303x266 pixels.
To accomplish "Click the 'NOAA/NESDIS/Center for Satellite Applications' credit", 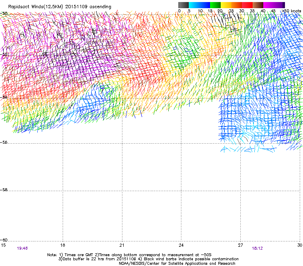I will 177,264.
